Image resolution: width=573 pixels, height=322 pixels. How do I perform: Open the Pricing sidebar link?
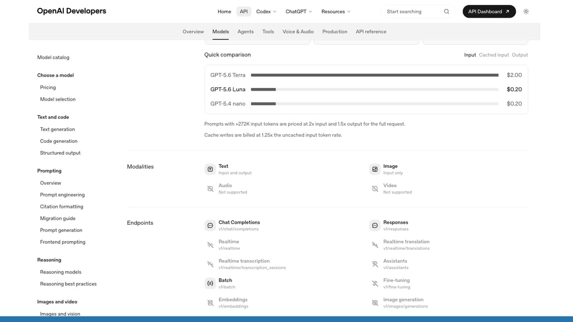(x=48, y=87)
